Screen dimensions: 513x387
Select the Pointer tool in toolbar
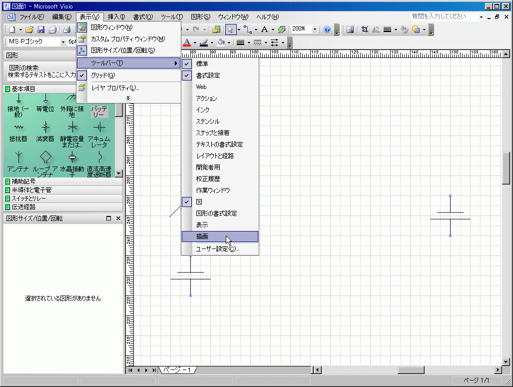[230, 29]
